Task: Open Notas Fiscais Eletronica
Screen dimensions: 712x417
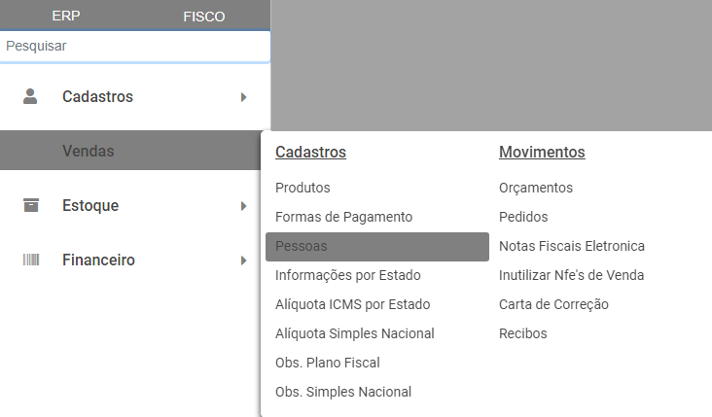Action: point(571,246)
